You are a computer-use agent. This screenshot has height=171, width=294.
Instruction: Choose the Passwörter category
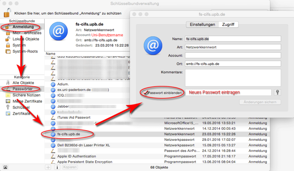click(22, 89)
